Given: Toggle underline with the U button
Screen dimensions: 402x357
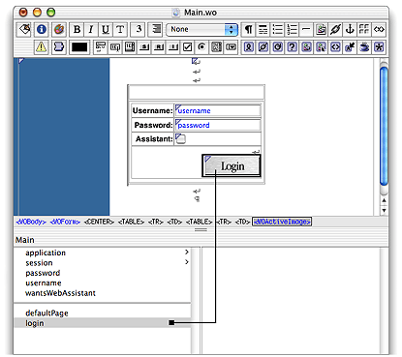Looking at the screenshot, I should 106,29.
